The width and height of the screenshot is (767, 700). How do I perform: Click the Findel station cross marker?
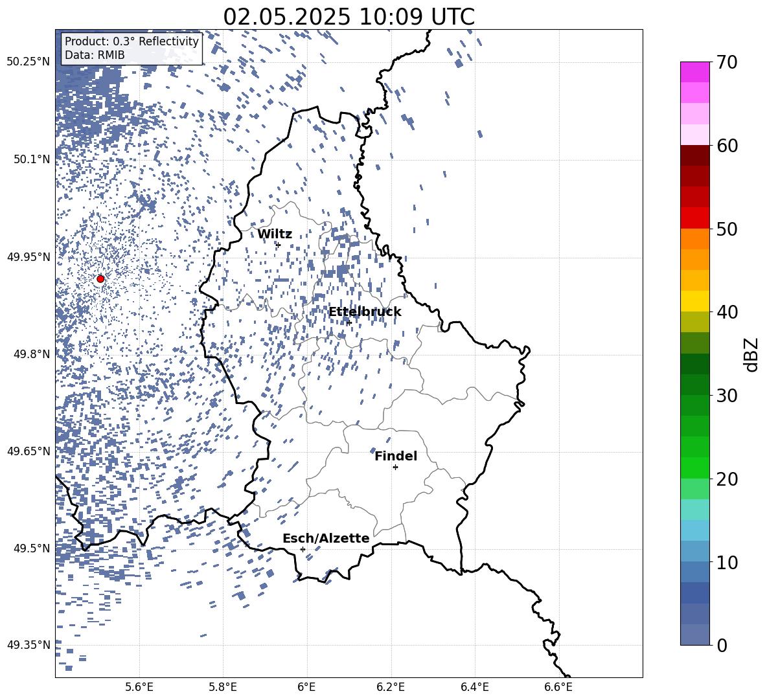coord(395,468)
